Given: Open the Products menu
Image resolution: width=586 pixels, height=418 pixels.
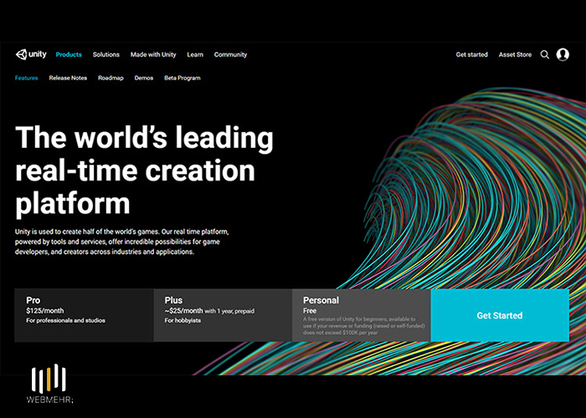Looking at the screenshot, I should point(69,54).
